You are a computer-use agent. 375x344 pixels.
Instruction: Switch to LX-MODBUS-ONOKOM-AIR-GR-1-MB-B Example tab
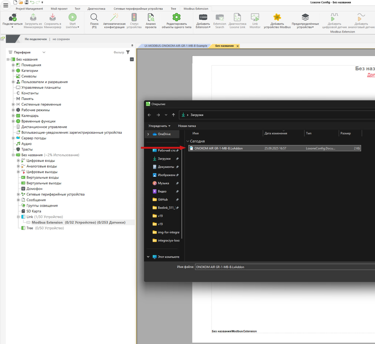(x=175, y=46)
